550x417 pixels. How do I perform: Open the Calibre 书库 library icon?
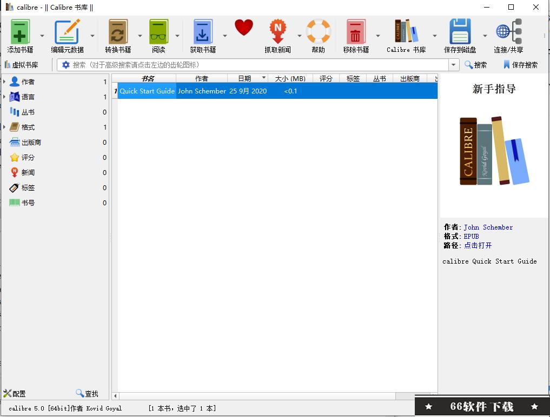coord(406,31)
